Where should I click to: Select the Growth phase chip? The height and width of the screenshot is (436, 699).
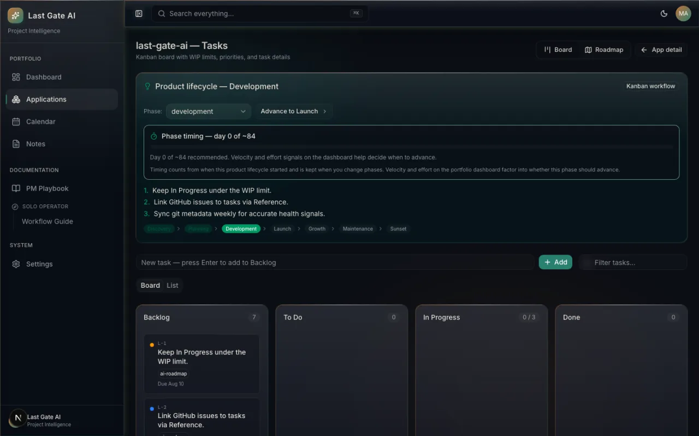(317, 229)
